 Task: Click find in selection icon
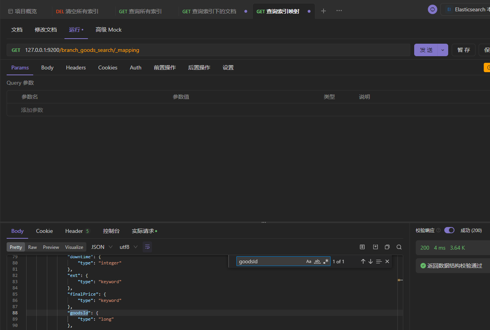coord(379,261)
